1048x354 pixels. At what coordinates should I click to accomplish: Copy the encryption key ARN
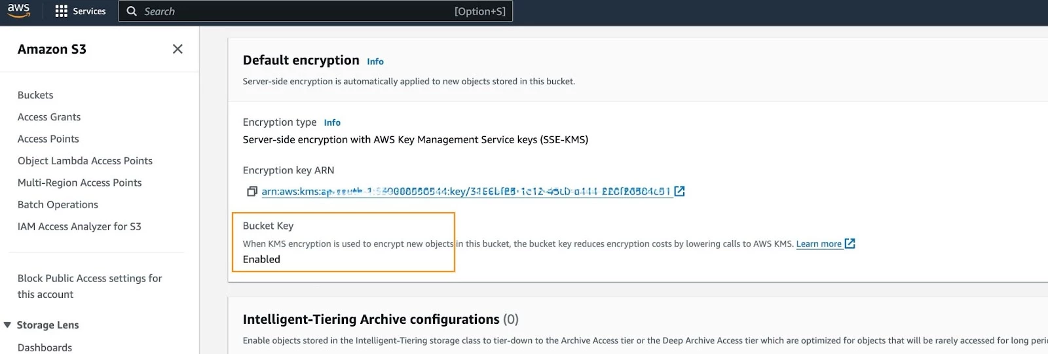coord(252,191)
